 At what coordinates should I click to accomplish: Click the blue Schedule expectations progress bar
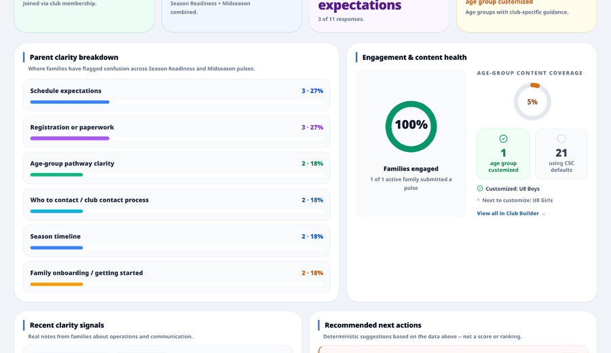[x=70, y=102]
